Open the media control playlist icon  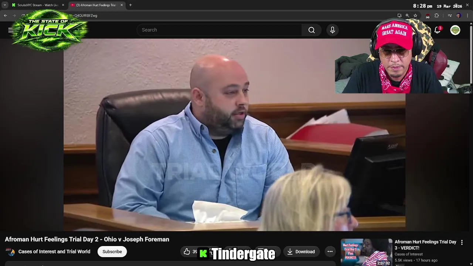(x=450, y=16)
